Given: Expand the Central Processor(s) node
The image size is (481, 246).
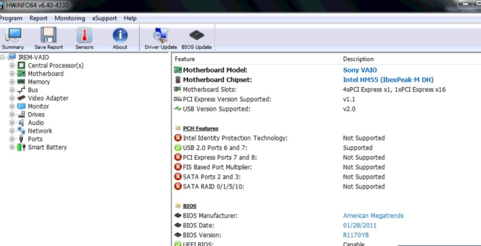Looking at the screenshot, I should pyautogui.click(x=12, y=66).
